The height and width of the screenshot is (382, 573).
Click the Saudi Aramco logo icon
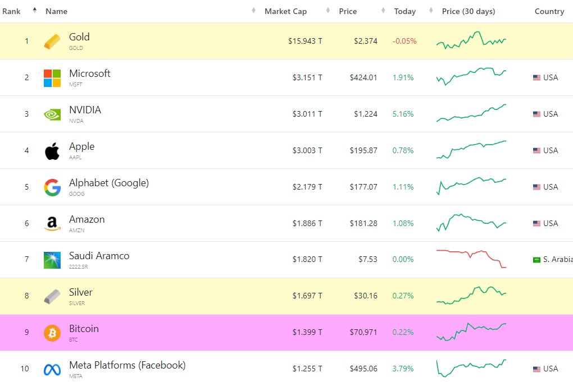pyautogui.click(x=52, y=260)
